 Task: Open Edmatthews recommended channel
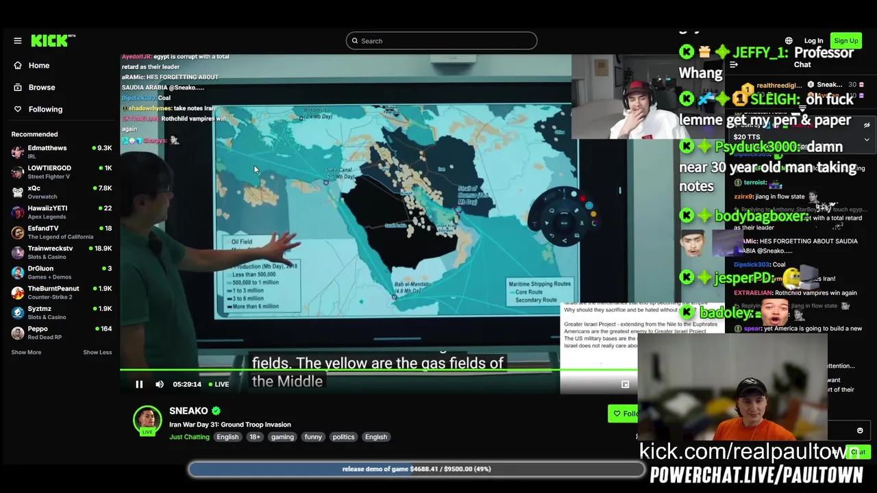(62, 151)
